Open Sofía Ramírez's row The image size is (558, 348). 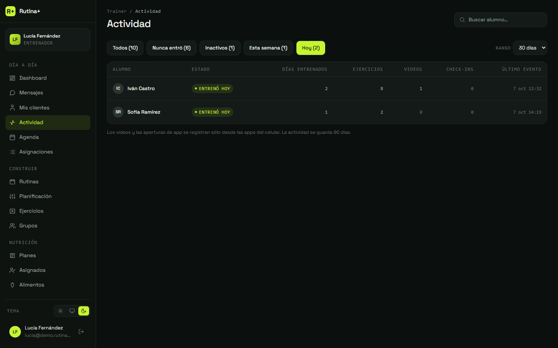click(327, 112)
